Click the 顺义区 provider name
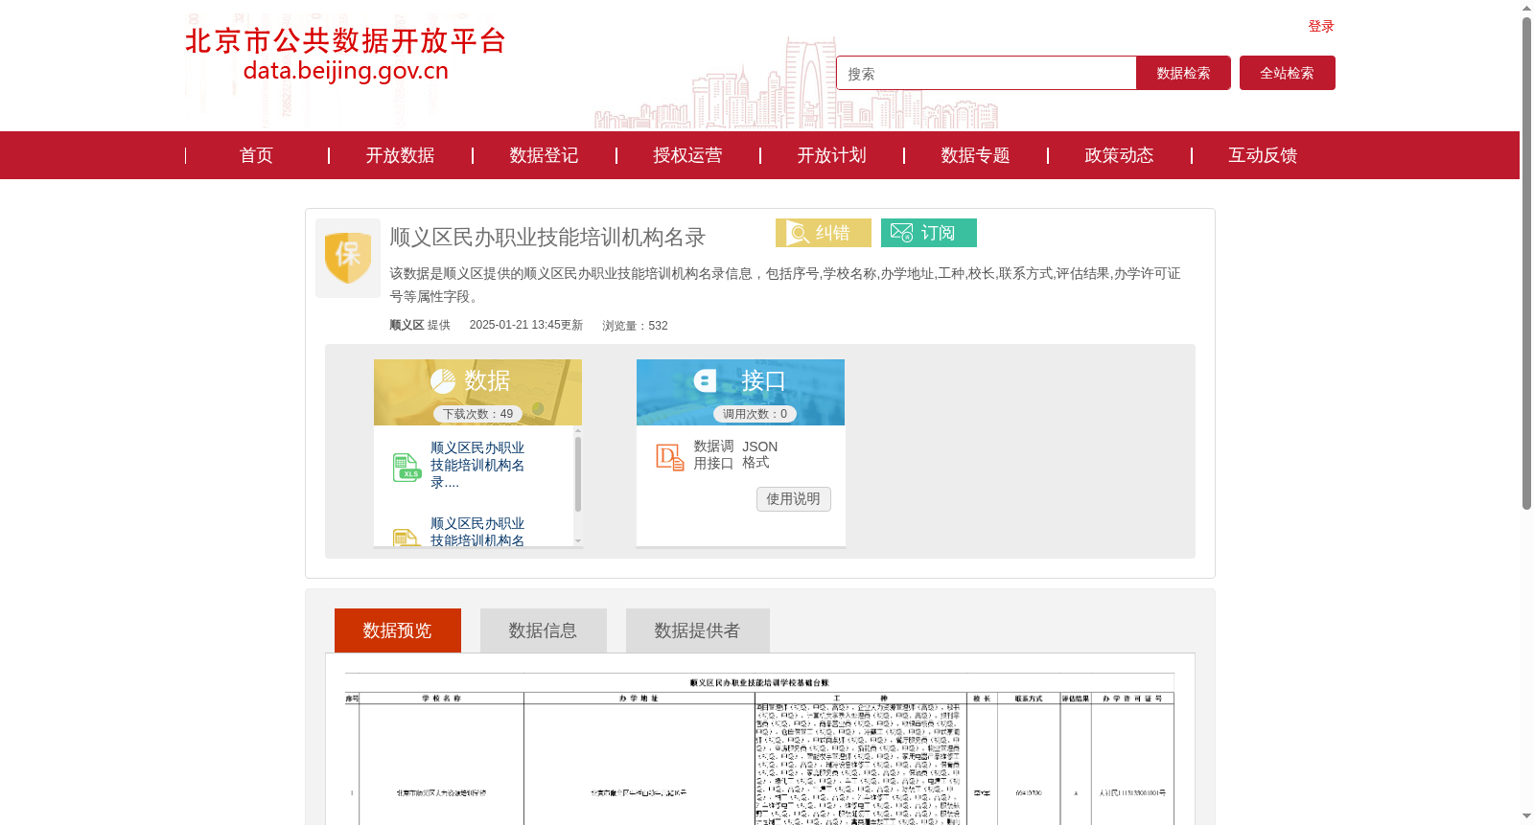Screen dimensions: 1534x825 tap(407, 325)
